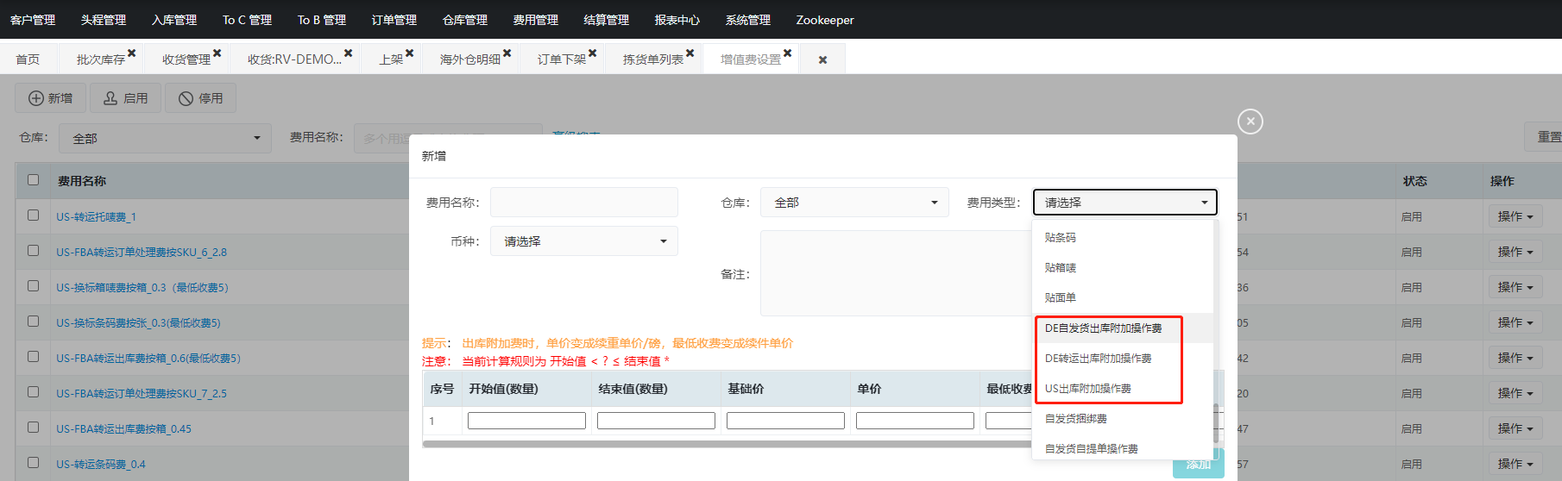Open the Zookeeper top menu
1562x481 pixels.
click(825, 20)
